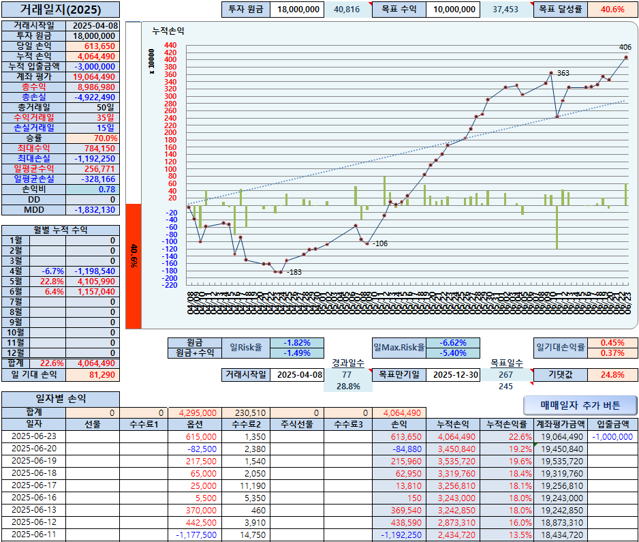The width and height of the screenshot is (639, 542).
Task: Select the cell showing 37,453
Action: click(507, 10)
